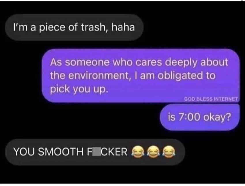Click the "7:00" time text
The height and width of the screenshot is (186, 245).
pos(189,118)
